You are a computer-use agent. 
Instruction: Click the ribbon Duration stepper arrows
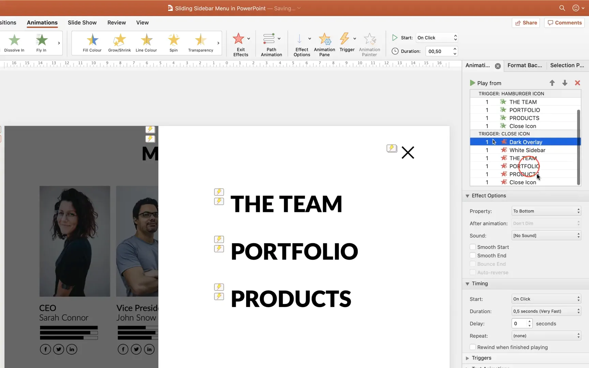point(455,51)
